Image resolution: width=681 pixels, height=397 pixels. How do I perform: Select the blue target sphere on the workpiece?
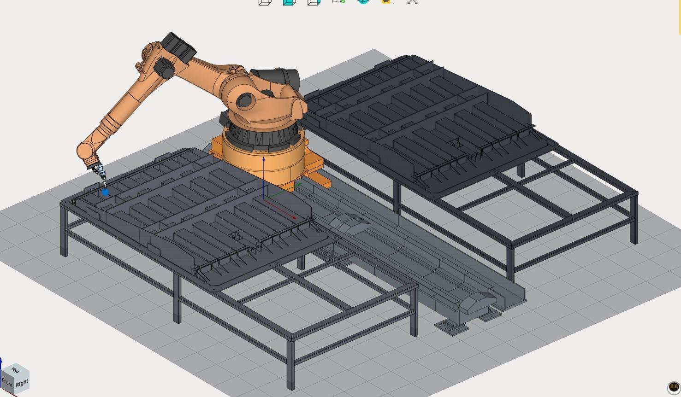click(x=105, y=192)
